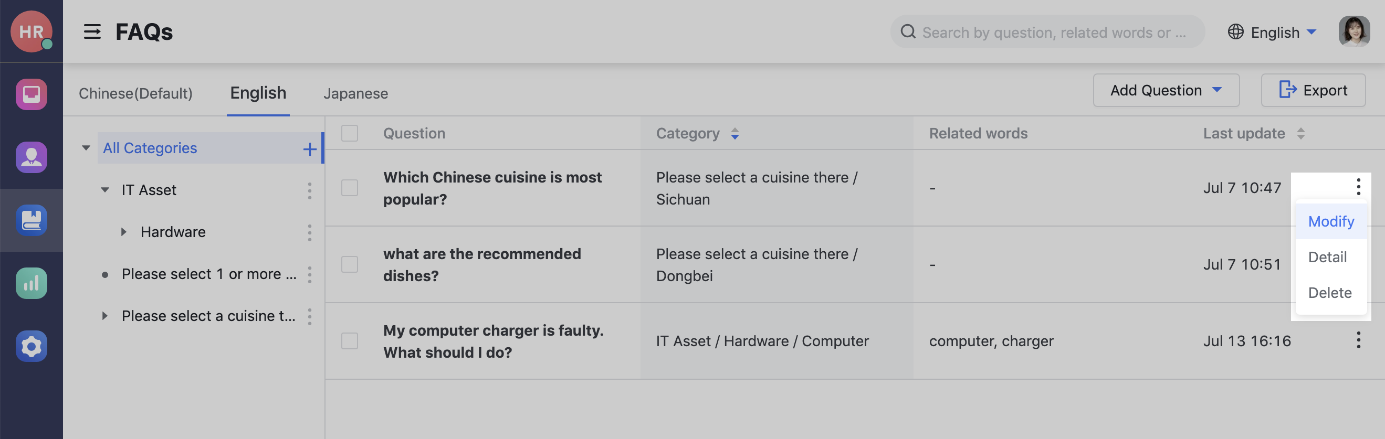Click the HR workspace avatar icon
Viewport: 1385px width, 439px height.
(x=31, y=31)
